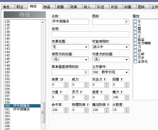Go to the 武器 tab
Image resolution: width=158 pixels, height=130 pixels.
62,7
